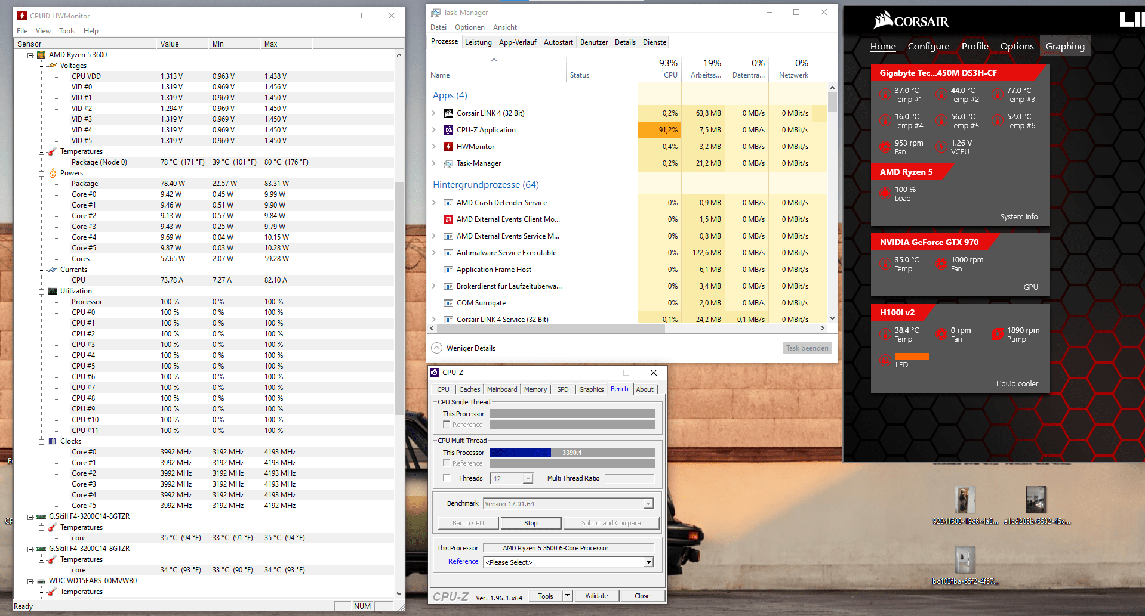Click the Powers flame icon in HWMonitor tree
1145x616 pixels.
click(53, 173)
